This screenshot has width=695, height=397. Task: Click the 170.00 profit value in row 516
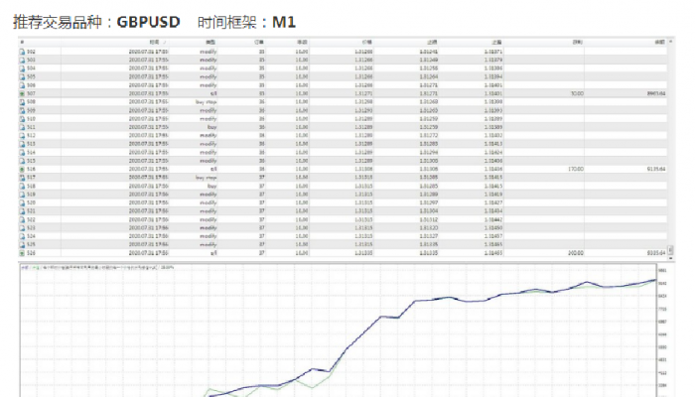point(576,170)
